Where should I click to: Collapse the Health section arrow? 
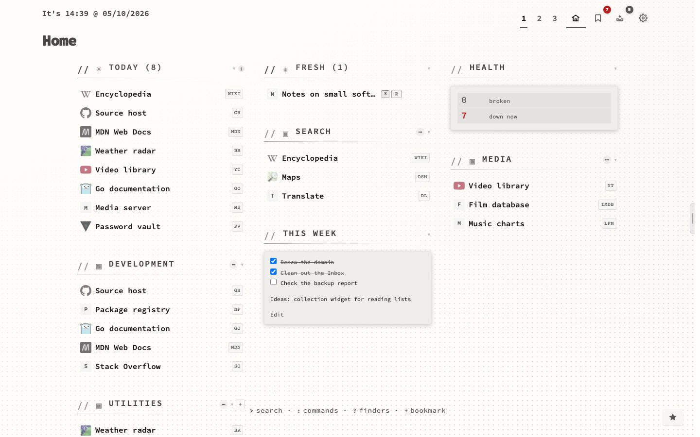coord(615,69)
